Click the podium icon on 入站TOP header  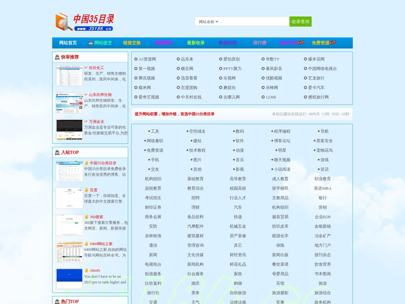57,152
